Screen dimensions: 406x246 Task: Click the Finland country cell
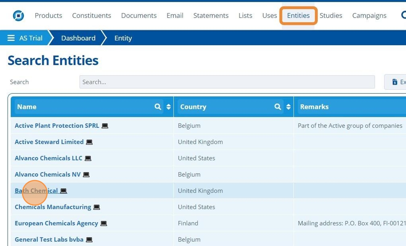[x=188, y=223]
